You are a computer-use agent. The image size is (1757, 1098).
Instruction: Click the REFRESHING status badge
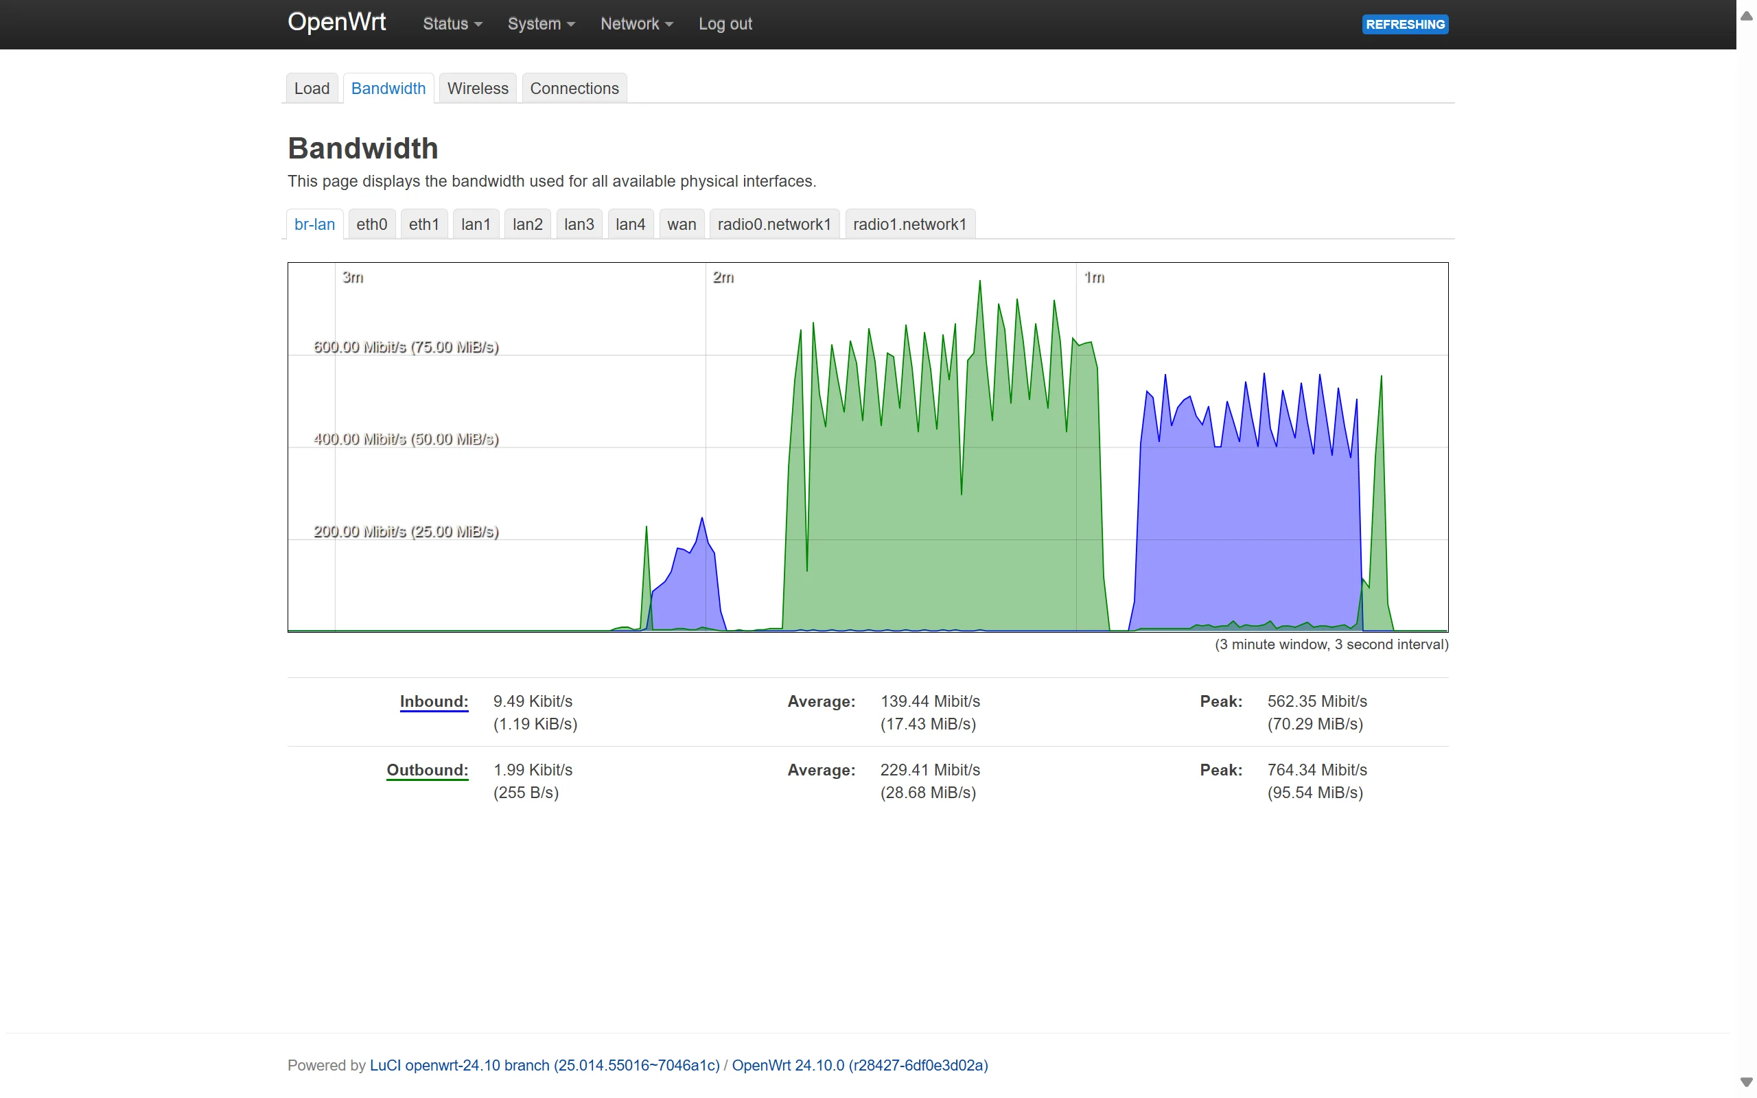(x=1404, y=24)
